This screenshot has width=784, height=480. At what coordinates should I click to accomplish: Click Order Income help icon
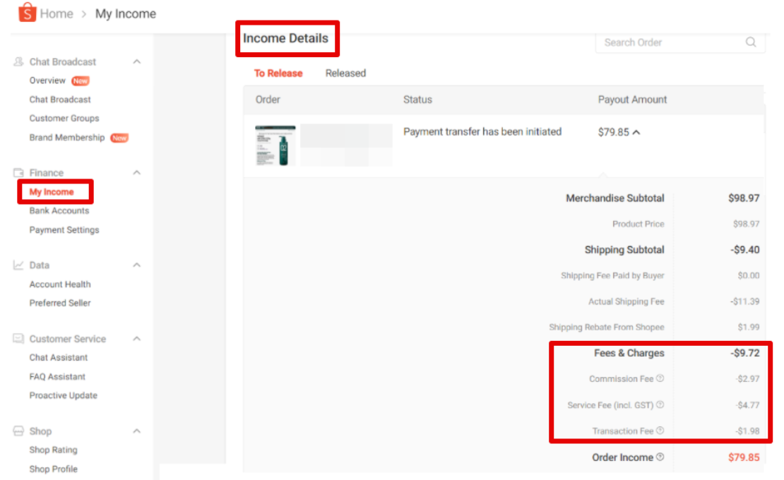click(x=660, y=457)
